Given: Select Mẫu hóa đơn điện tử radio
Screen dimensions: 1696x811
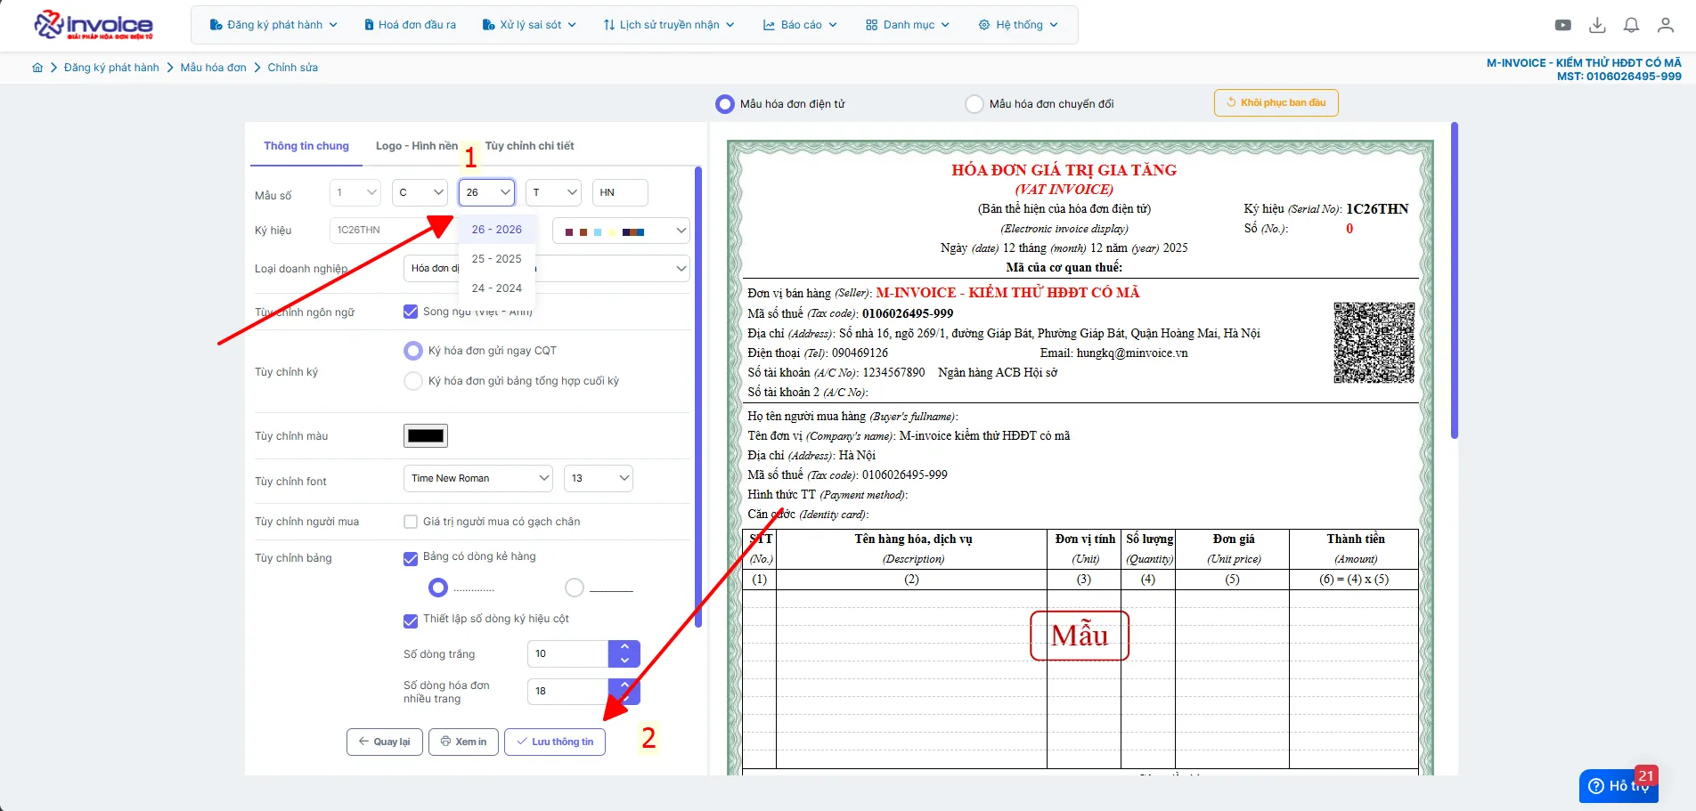Looking at the screenshot, I should (x=725, y=104).
